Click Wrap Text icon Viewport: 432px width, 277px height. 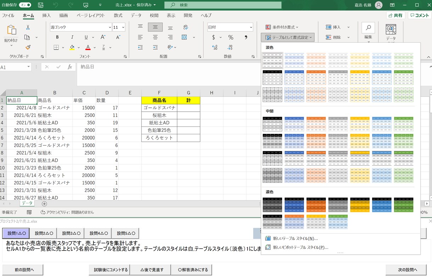coord(186,27)
